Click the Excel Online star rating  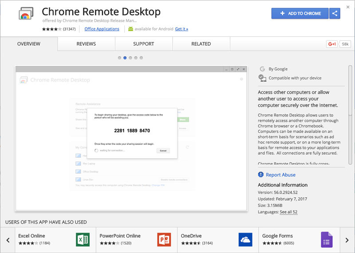click(28, 243)
